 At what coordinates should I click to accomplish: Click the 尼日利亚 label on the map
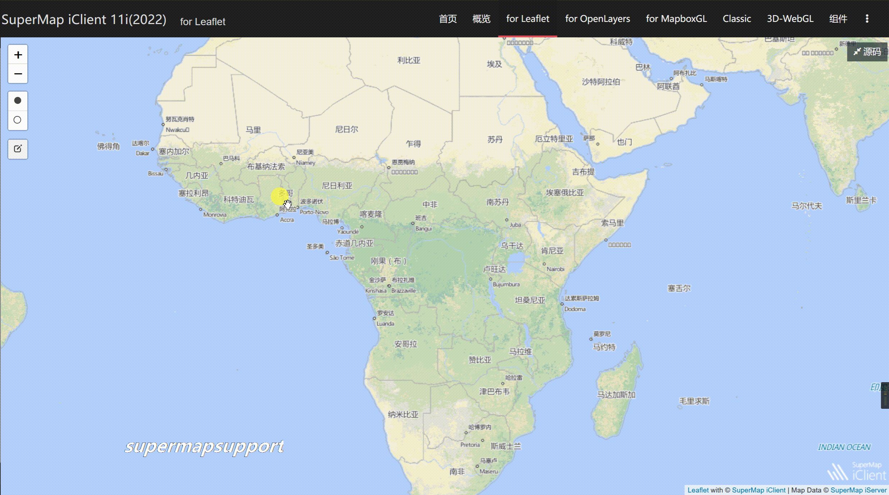tap(337, 186)
